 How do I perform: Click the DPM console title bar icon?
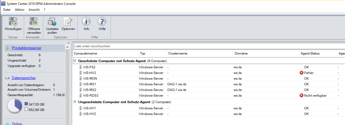[3, 4]
